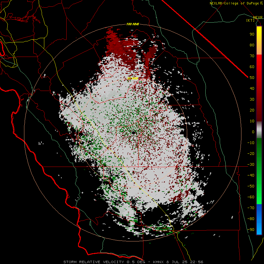
Task: Click STORM RELATIVE VELOCITY in the caption
Action: (x=94, y=262)
